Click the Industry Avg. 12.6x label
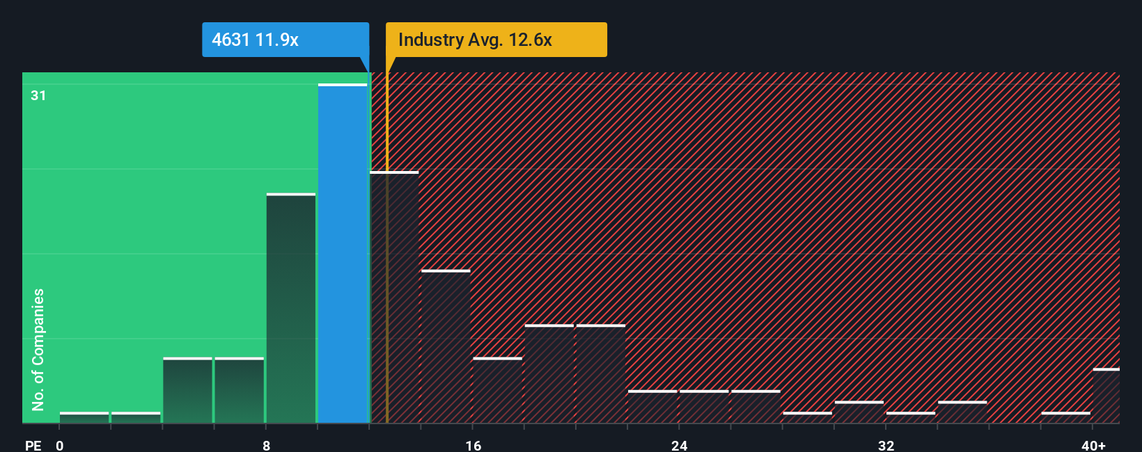This screenshot has width=1142, height=452. (496, 40)
